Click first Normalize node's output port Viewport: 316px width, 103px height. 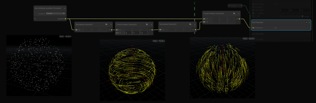[112, 30]
